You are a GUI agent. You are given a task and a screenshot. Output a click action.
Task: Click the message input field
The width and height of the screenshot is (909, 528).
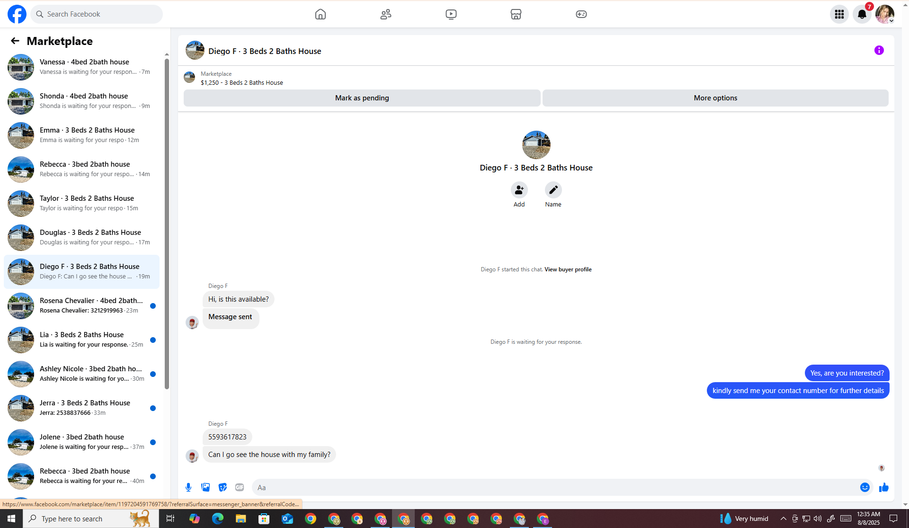554,487
